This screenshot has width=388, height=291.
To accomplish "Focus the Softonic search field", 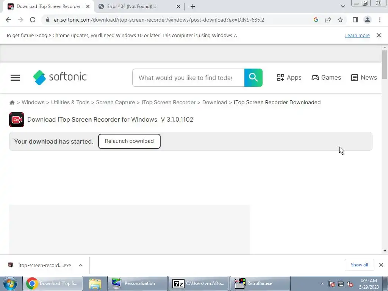I will (188, 78).
